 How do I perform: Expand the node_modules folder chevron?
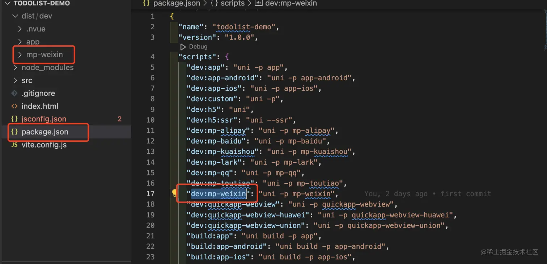15,68
